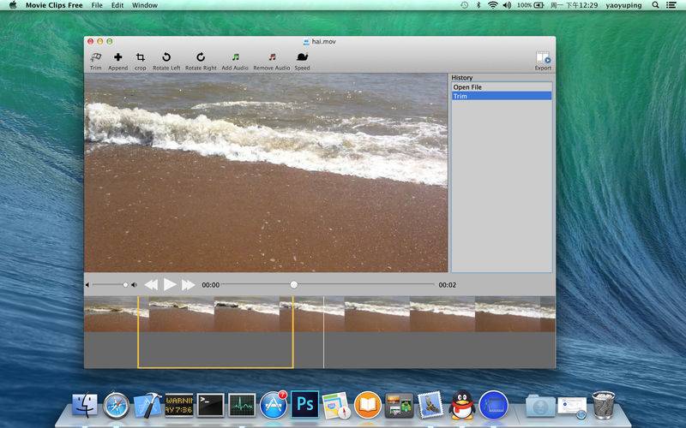Image resolution: width=686 pixels, height=428 pixels.
Task: Click the yaoyuping user menu
Action: click(x=623, y=5)
